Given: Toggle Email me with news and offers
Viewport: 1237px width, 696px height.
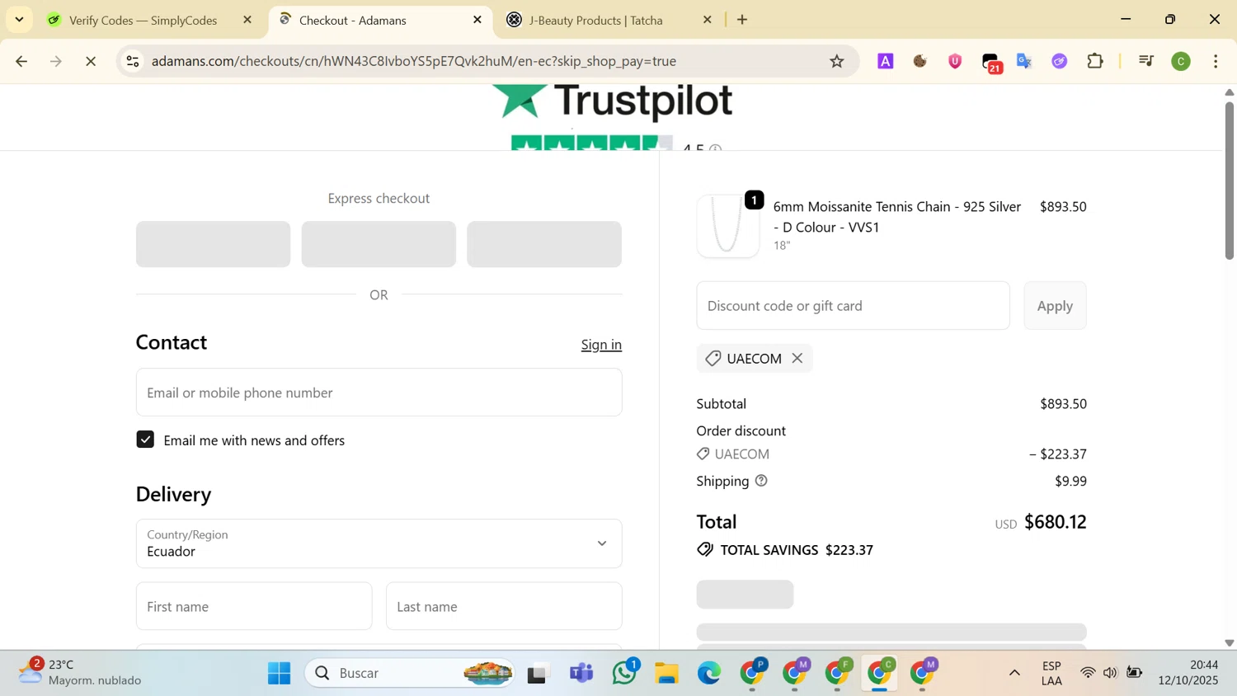Looking at the screenshot, I should [x=145, y=440].
